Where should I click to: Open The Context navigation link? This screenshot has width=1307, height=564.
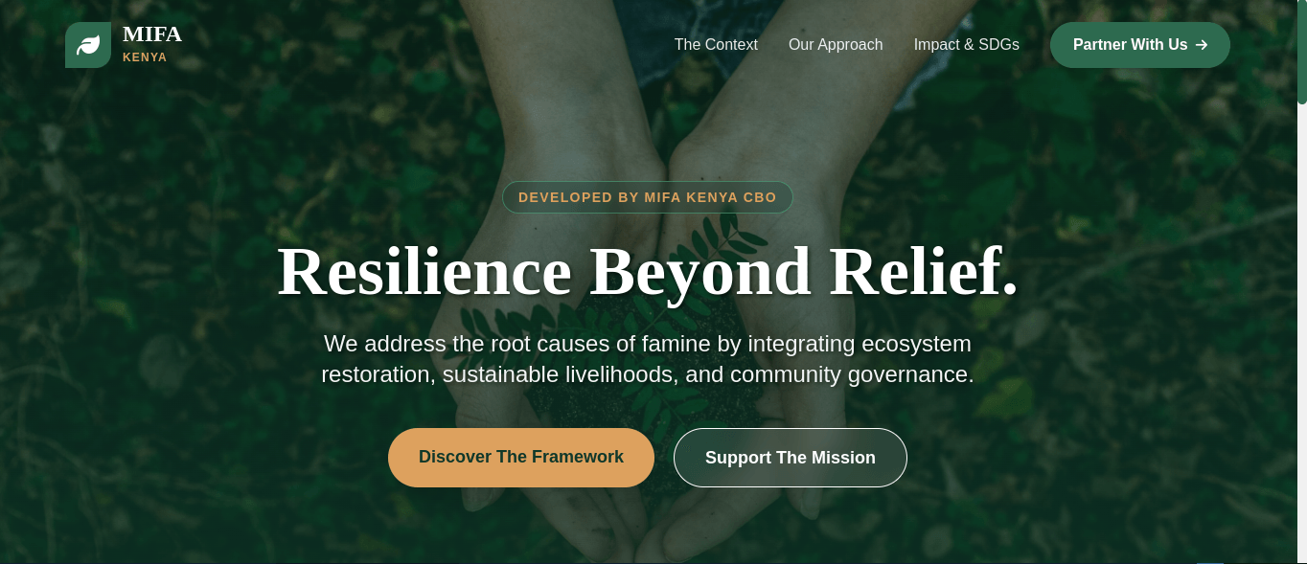[716, 45]
